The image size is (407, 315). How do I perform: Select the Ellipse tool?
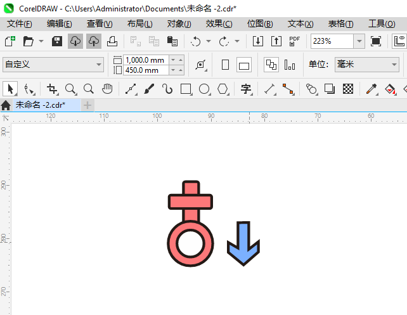point(204,89)
